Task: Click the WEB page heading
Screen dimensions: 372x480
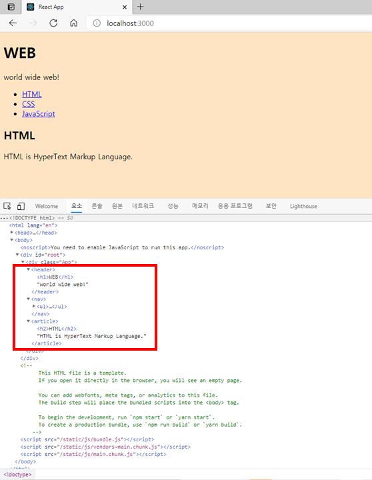Action: click(x=20, y=53)
